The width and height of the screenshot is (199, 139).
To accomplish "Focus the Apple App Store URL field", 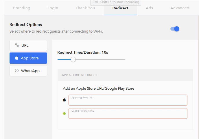I will 128,100.
